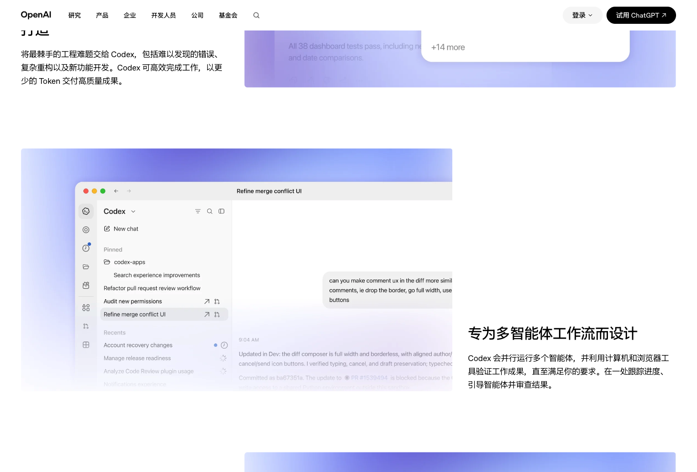Toggle the sidebar panel icon

pos(221,211)
